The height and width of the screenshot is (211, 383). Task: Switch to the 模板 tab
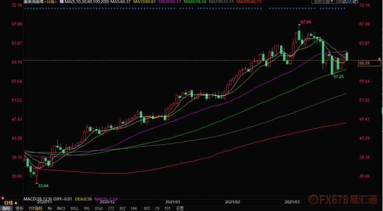(x=19, y=209)
